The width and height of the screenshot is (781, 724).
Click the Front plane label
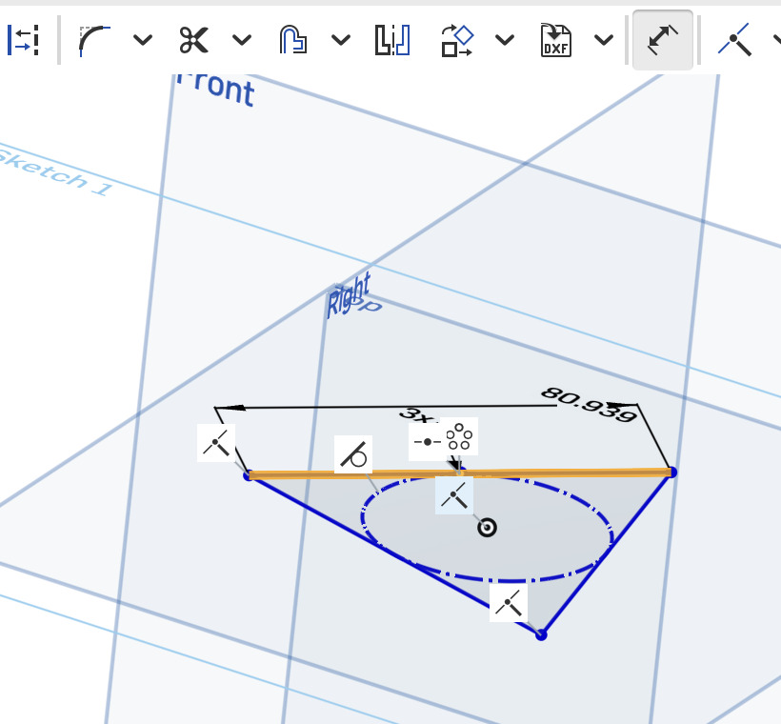[x=215, y=89]
